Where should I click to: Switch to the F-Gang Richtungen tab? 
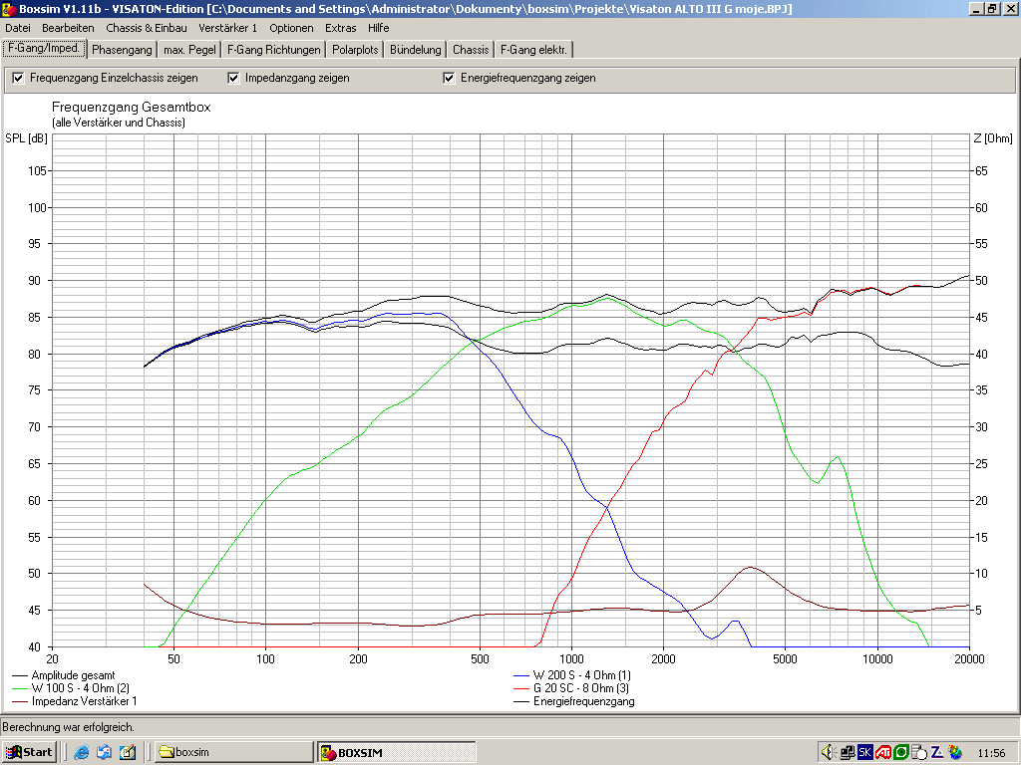tap(274, 50)
